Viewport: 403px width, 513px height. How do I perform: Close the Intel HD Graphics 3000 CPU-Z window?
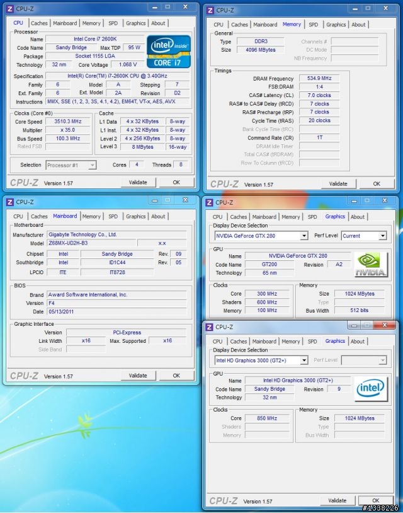384,325
